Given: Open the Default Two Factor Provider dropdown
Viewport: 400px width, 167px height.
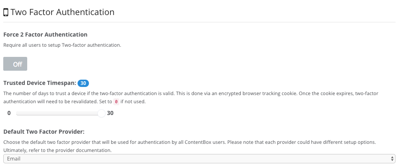Looking at the screenshot, I should click(x=199, y=158).
